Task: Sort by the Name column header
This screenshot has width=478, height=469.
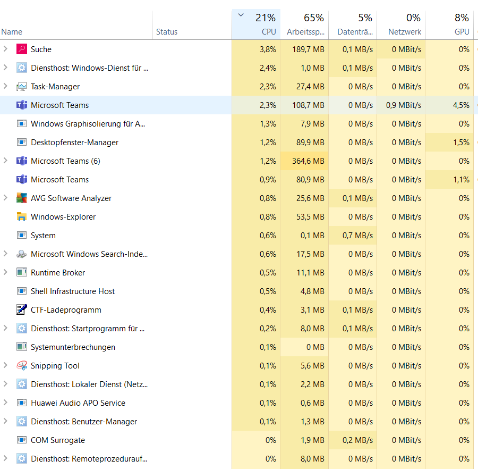Action: point(76,25)
